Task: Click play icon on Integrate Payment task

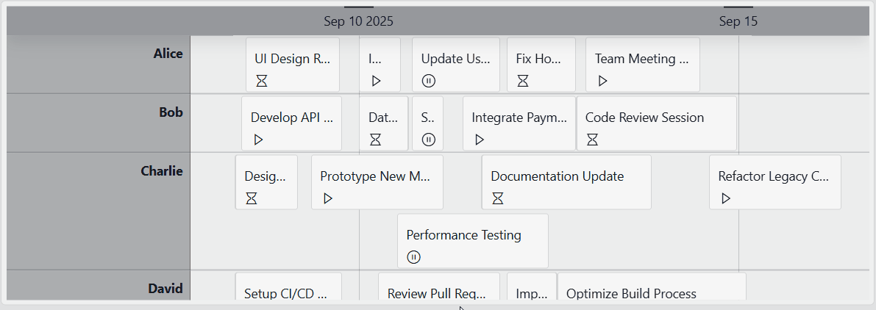Action: (480, 140)
